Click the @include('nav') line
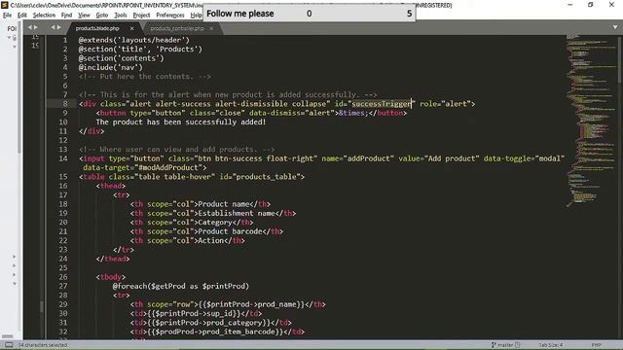623x350 pixels. click(110, 67)
